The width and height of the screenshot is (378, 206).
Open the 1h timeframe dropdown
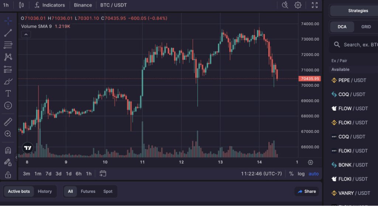tap(6, 5)
